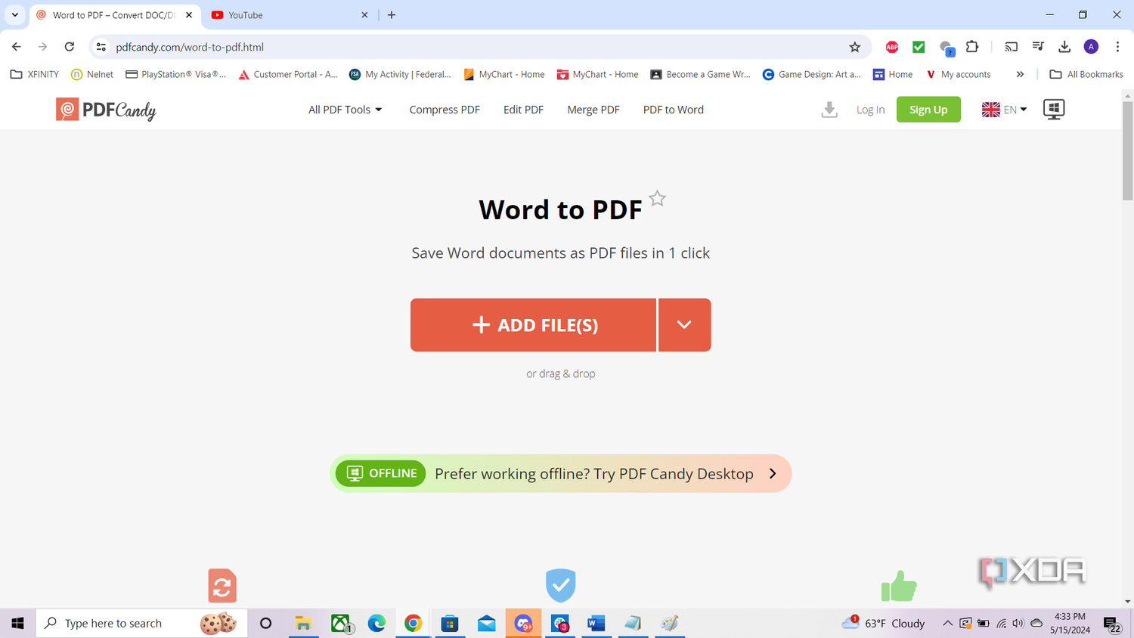This screenshot has width=1134, height=638.
Task: Open Microsoft Edge from taskbar
Action: pos(376,623)
